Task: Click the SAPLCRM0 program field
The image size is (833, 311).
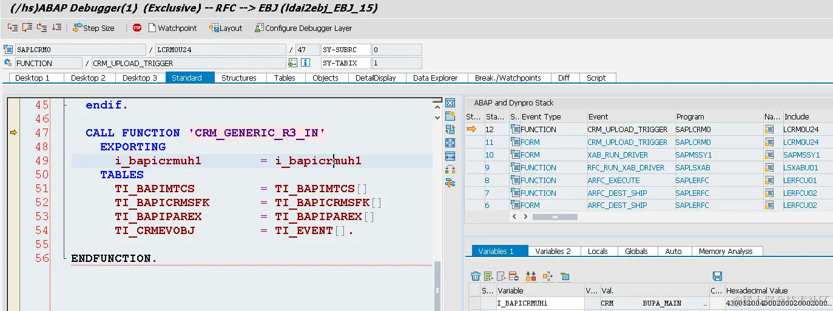Action: pyautogui.click(x=81, y=50)
